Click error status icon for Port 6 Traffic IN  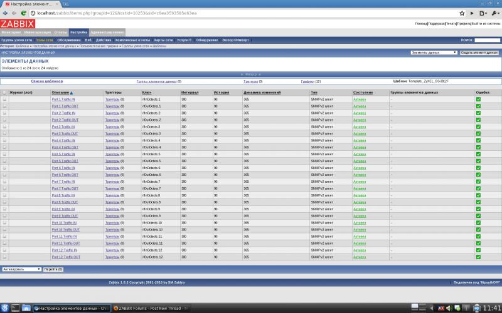pos(478,168)
